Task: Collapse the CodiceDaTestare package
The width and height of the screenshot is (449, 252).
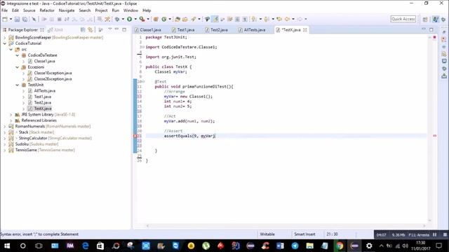Action: [x=17, y=55]
